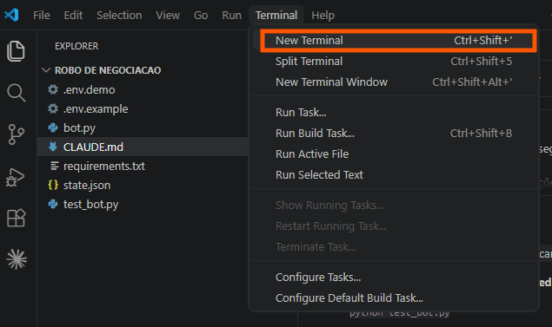Open the Run and Debug view icon

pos(15,177)
